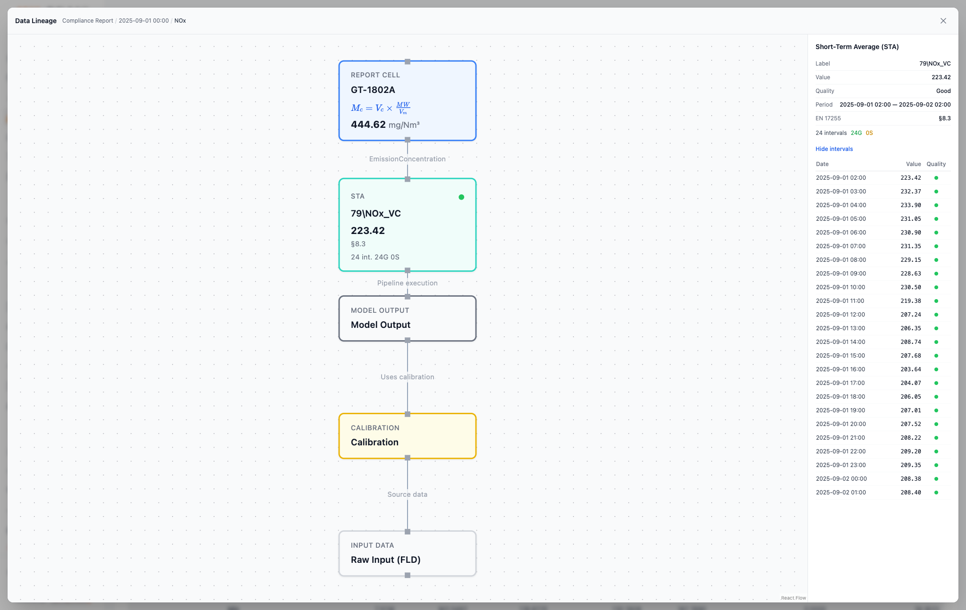Click quality dot for 2025-09-01 05:00
Screen dimensions: 966x610
pyautogui.click(x=936, y=219)
